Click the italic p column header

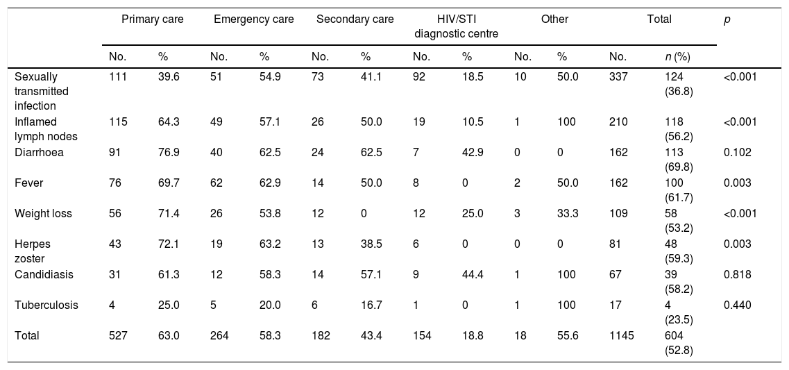point(727,19)
